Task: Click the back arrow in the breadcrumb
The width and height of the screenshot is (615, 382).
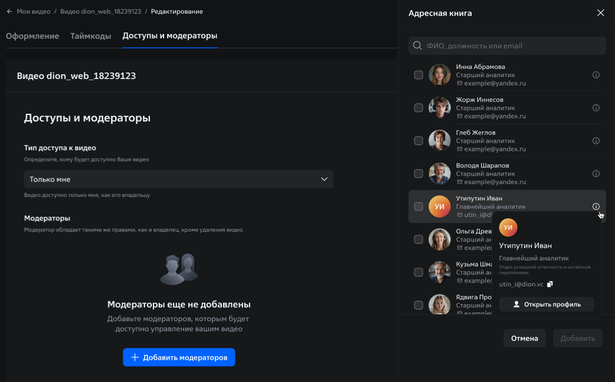Action: 9,11
